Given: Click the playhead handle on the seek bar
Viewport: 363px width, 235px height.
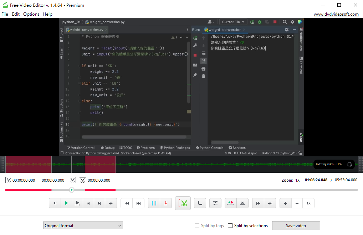Looking at the screenshot, I should 72,190.
